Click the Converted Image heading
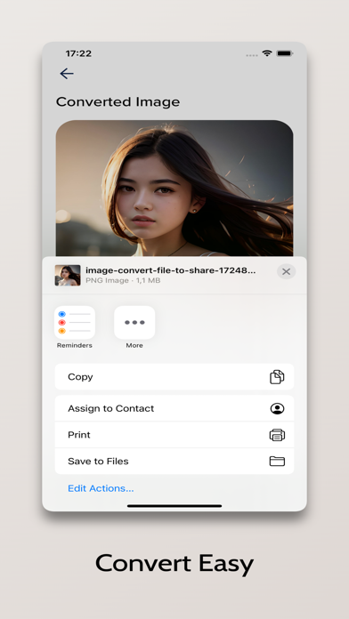The width and height of the screenshot is (349, 619). coord(118,102)
